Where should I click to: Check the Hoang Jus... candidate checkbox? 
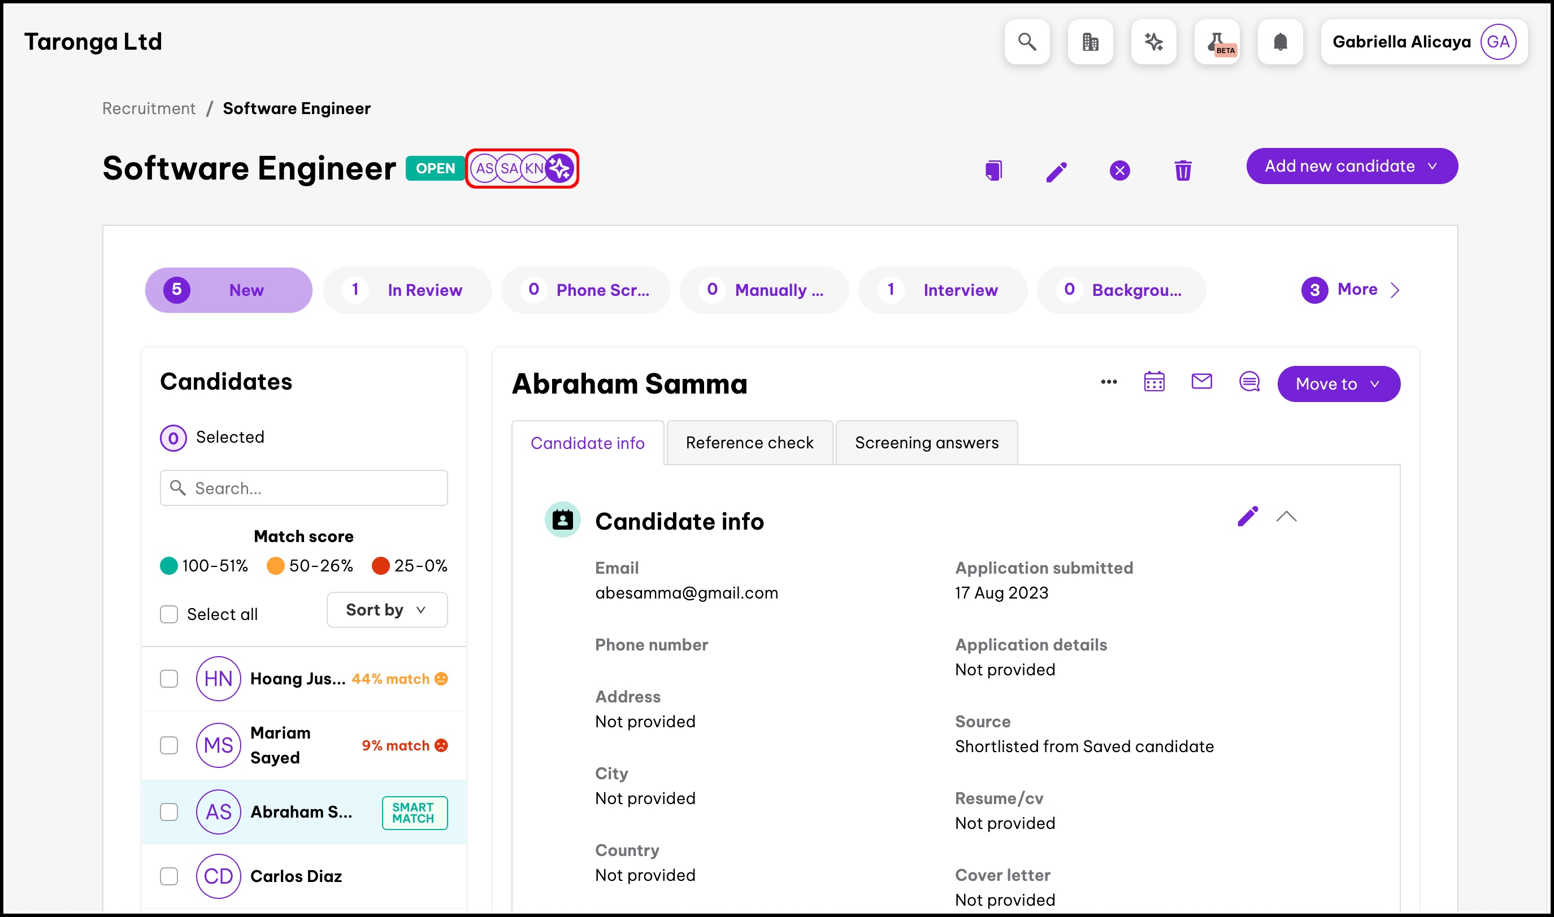tap(169, 679)
